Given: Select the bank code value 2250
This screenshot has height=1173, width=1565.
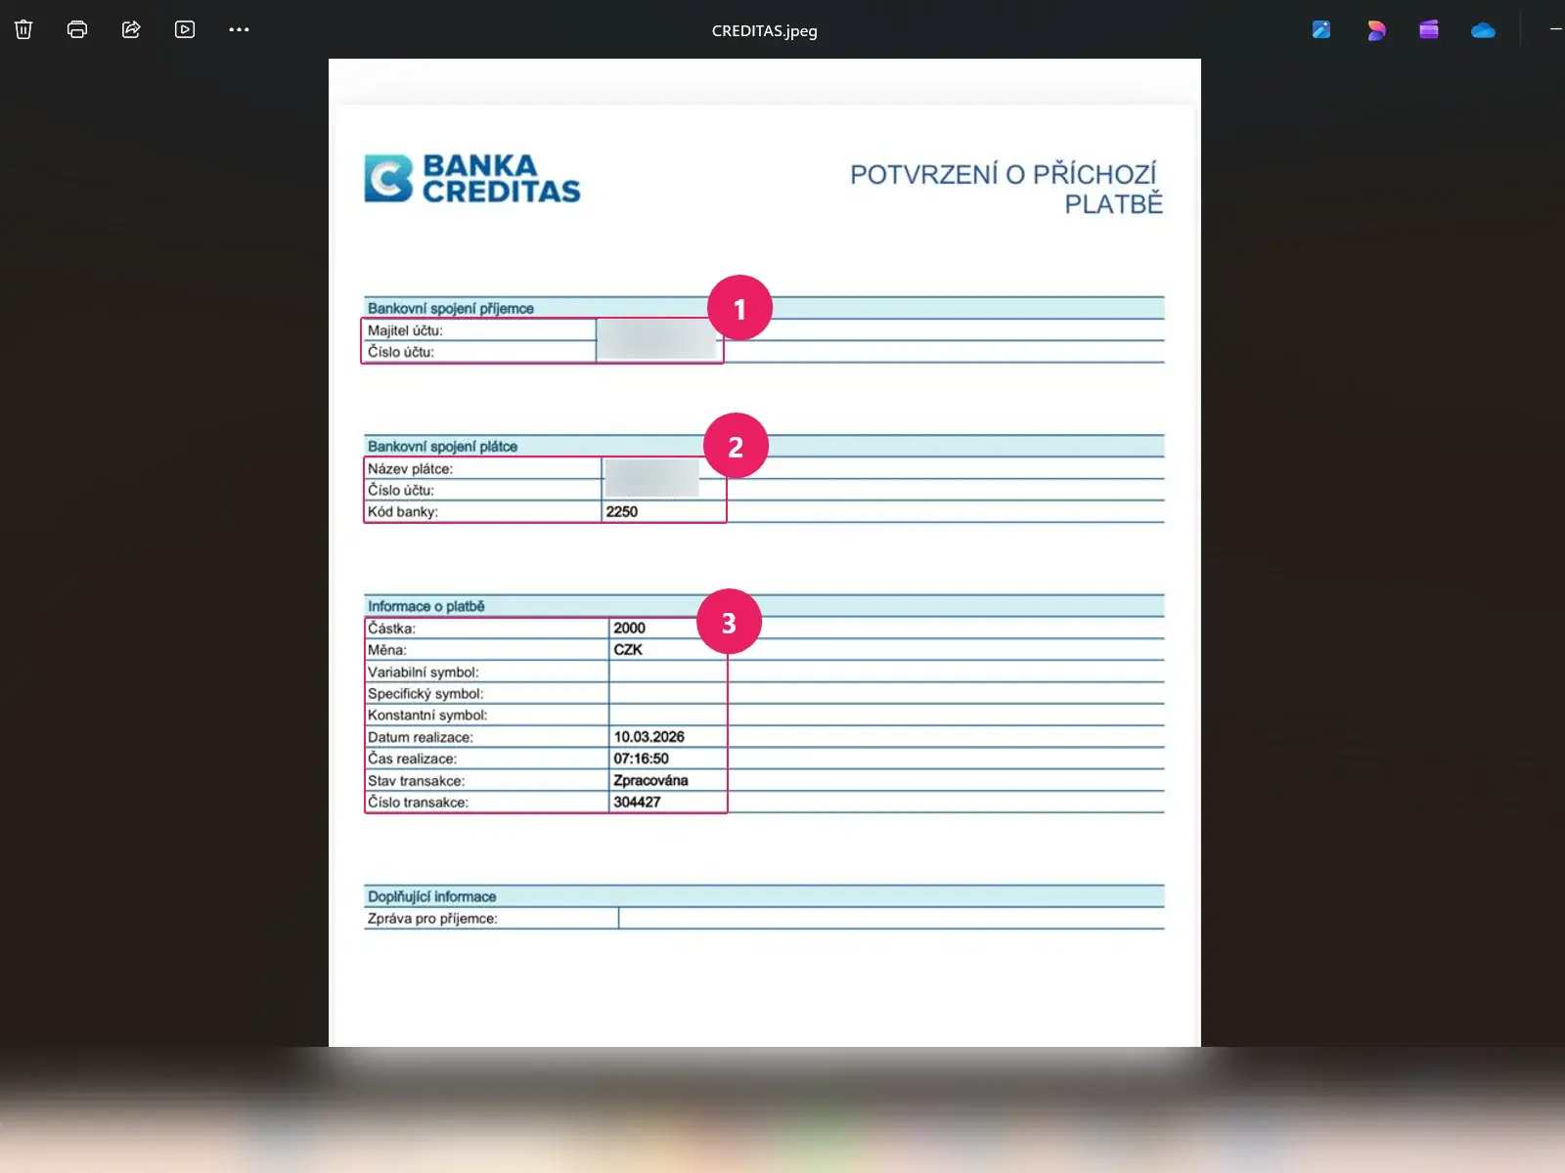Looking at the screenshot, I should pyautogui.click(x=621, y=511).
